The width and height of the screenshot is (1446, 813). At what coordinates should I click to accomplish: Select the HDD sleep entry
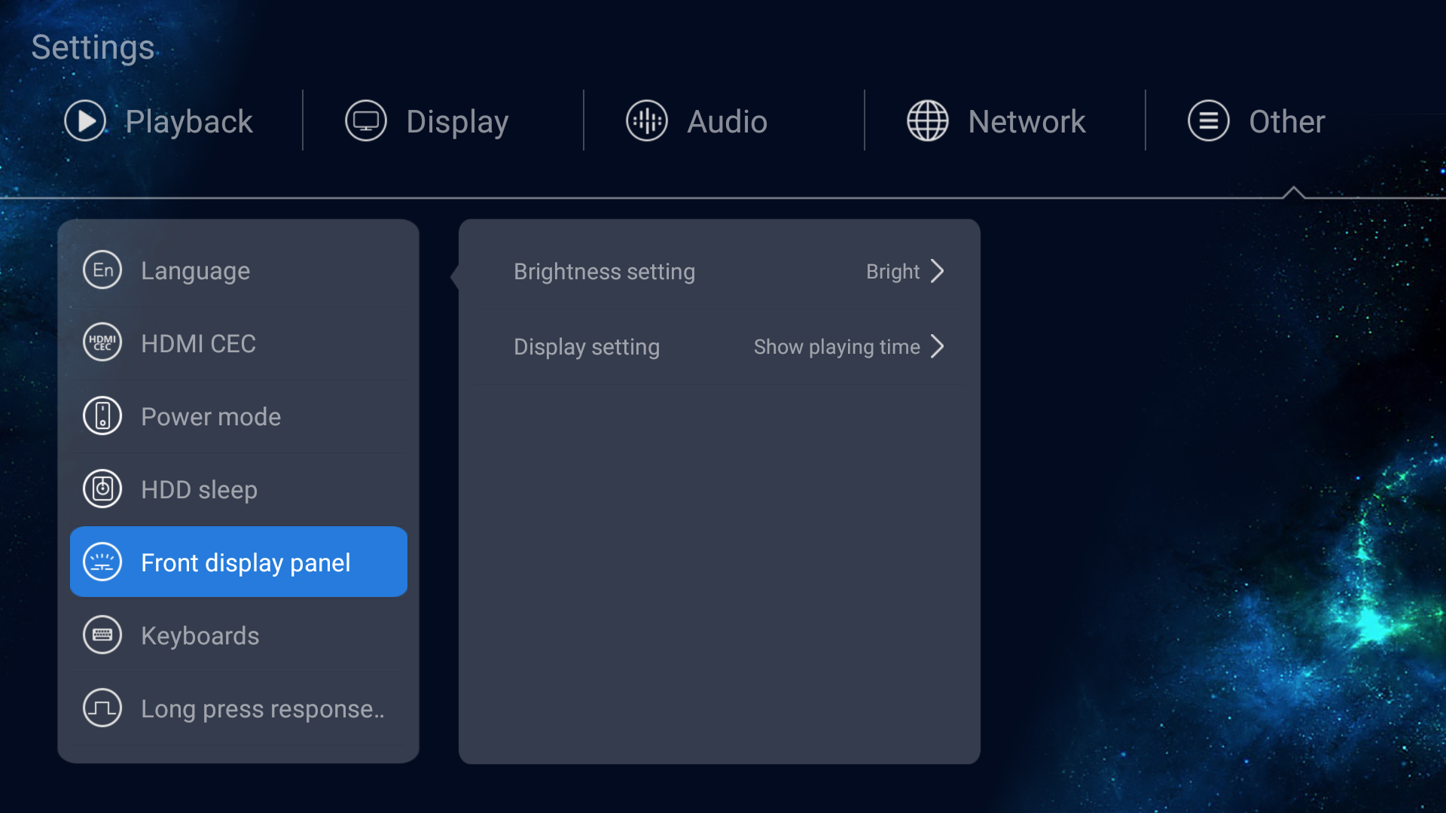[x=239, y=489]
